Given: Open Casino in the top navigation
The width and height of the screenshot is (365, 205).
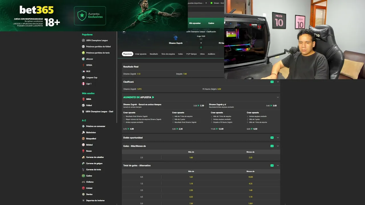Looking at the screenshot, I should (x=211, y=23).
